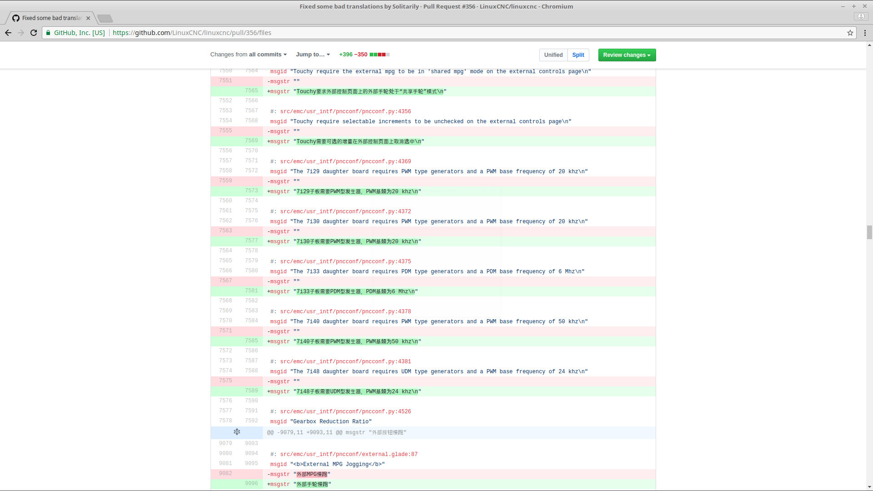873x491 pixels.
Task: Click source reference 'pncconf.py:4372'
Action: tap(346, 212)
